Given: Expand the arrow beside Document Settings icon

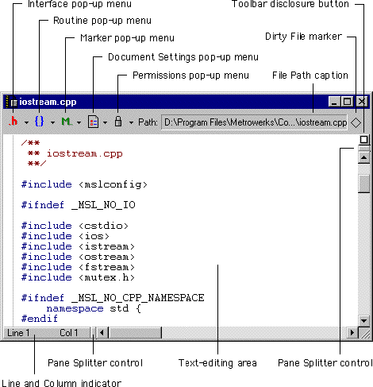Looking at the screenshot, I should [x=105, y=122].
